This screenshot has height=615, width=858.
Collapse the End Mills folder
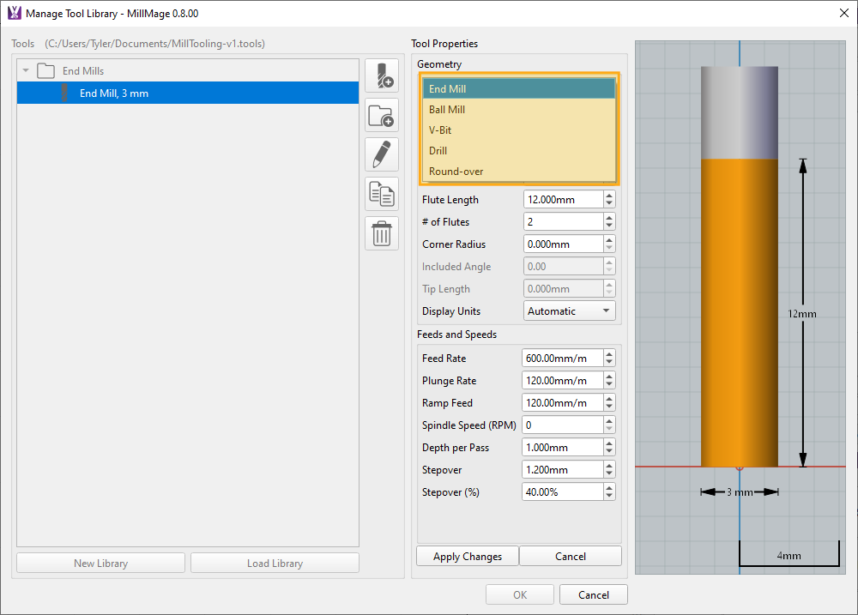[26, 71]
